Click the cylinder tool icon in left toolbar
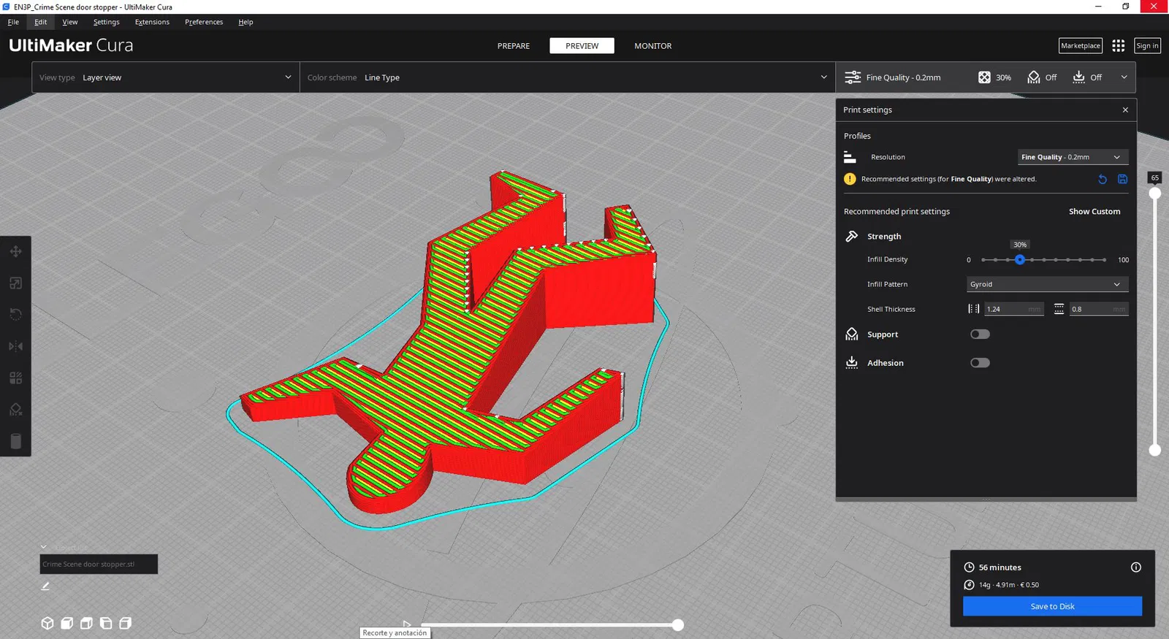This screenshot has height=639, width=1169. click(x=15, y=441)
